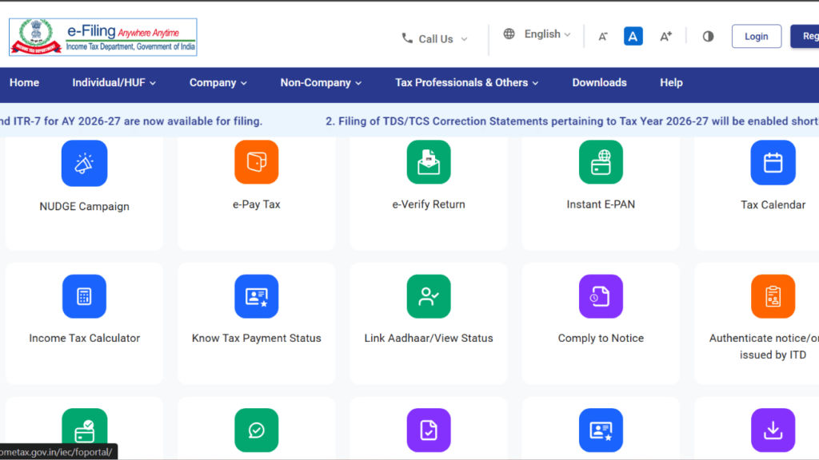Viewport: 819px width, 460px height.
Task: Click the Register button at top right
Action: coord(805,37)
